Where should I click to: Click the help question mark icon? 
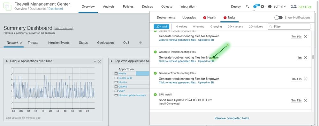click(270, 6)
